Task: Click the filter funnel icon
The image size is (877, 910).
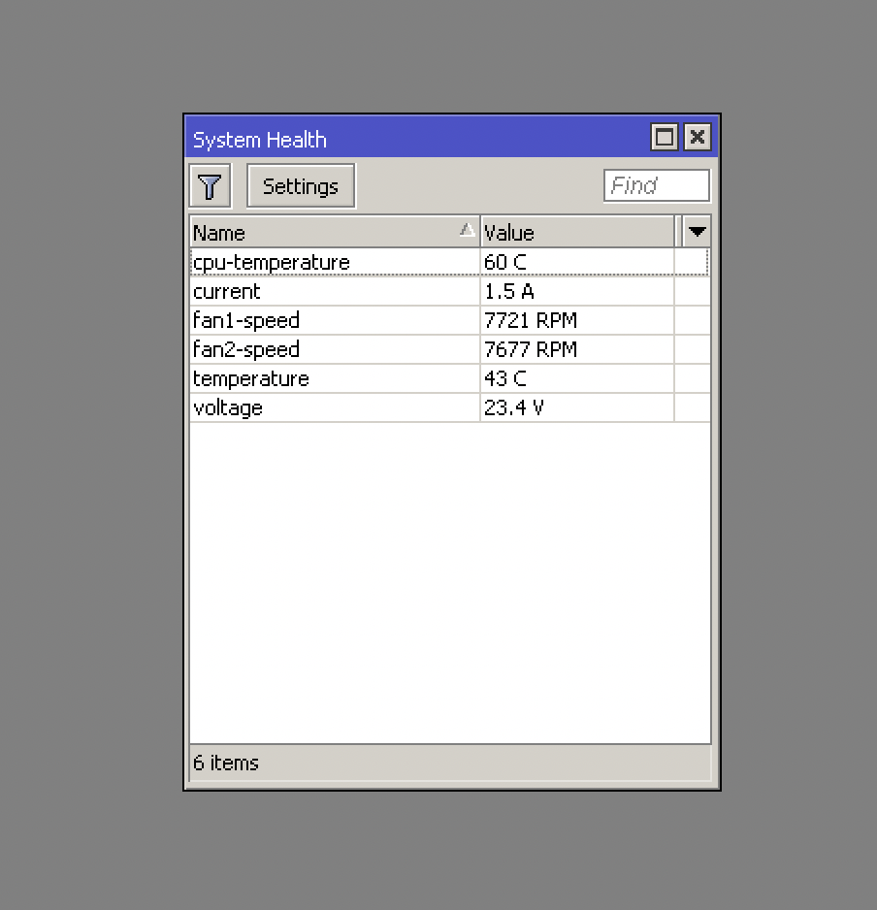Action: pos(210,185)
